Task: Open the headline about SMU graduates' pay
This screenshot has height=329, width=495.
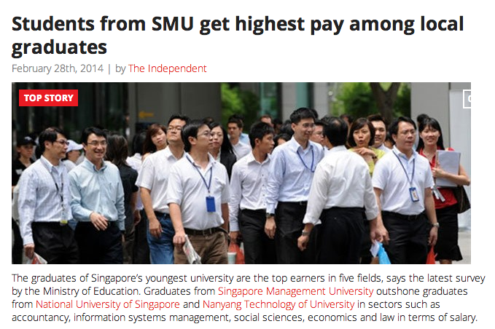Action: 238,35
